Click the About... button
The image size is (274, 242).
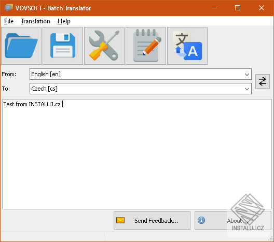pyautogui.click(x=233, y=221)
